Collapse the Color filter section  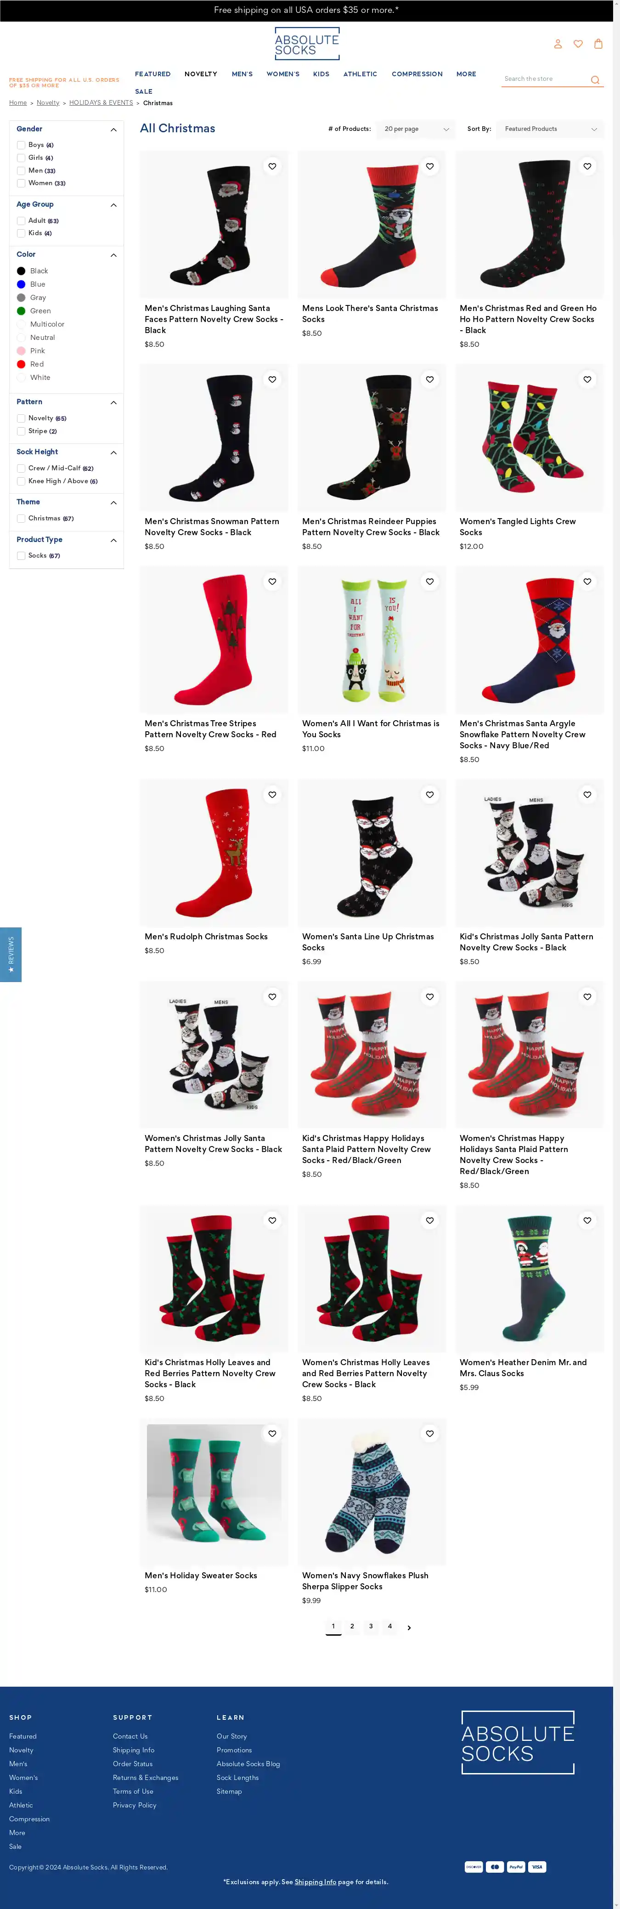click(x=113, y=255)
